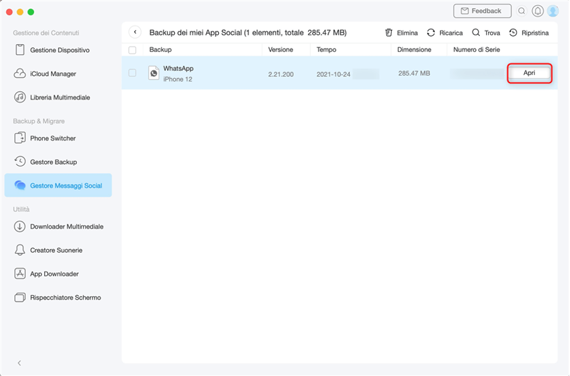
Task: Click the Gestione Dispositivo phone icon
Action: (20, 50)
